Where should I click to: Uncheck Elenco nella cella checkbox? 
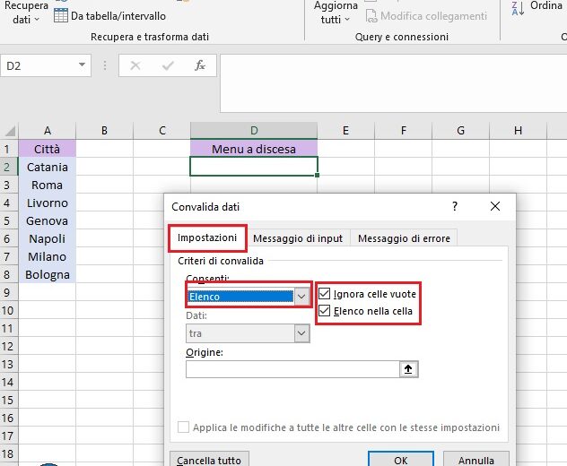[x=326, y=311]
